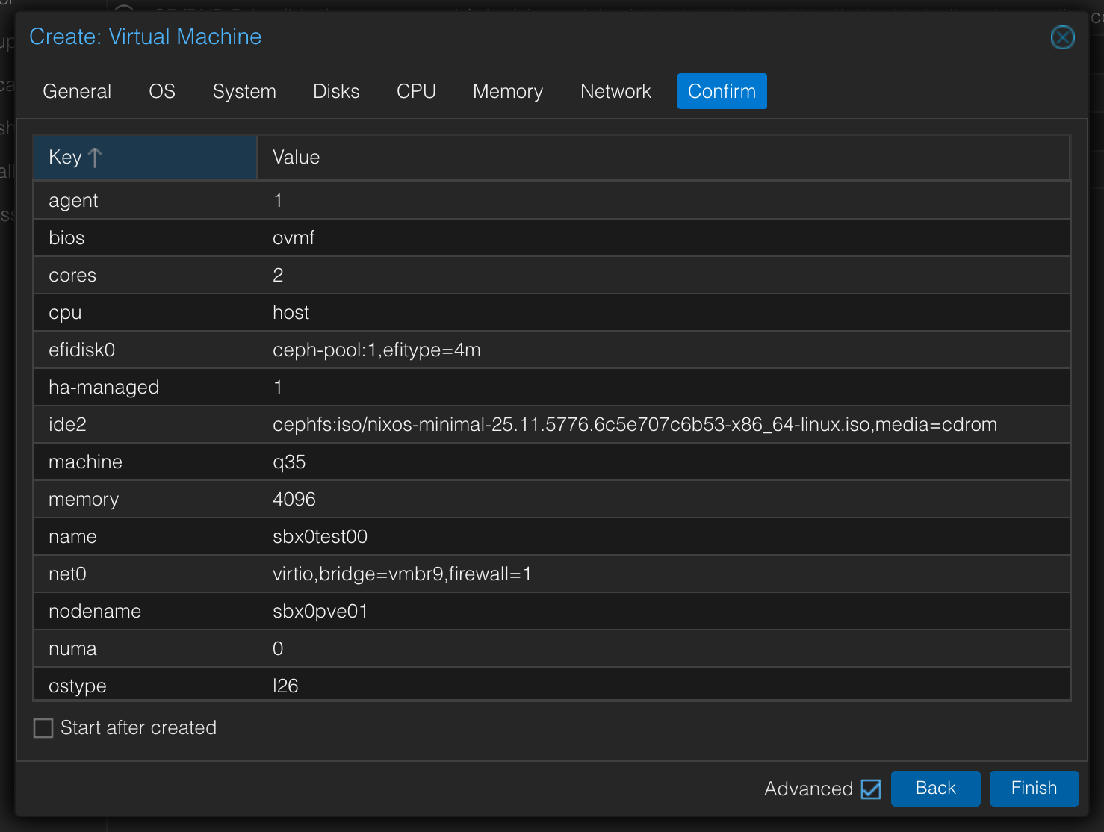
Task: Click the Back button
Action: [935, 788]
